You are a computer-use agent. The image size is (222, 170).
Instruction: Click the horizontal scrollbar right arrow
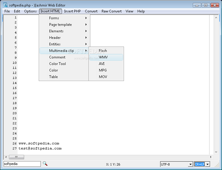click(211, 157)
